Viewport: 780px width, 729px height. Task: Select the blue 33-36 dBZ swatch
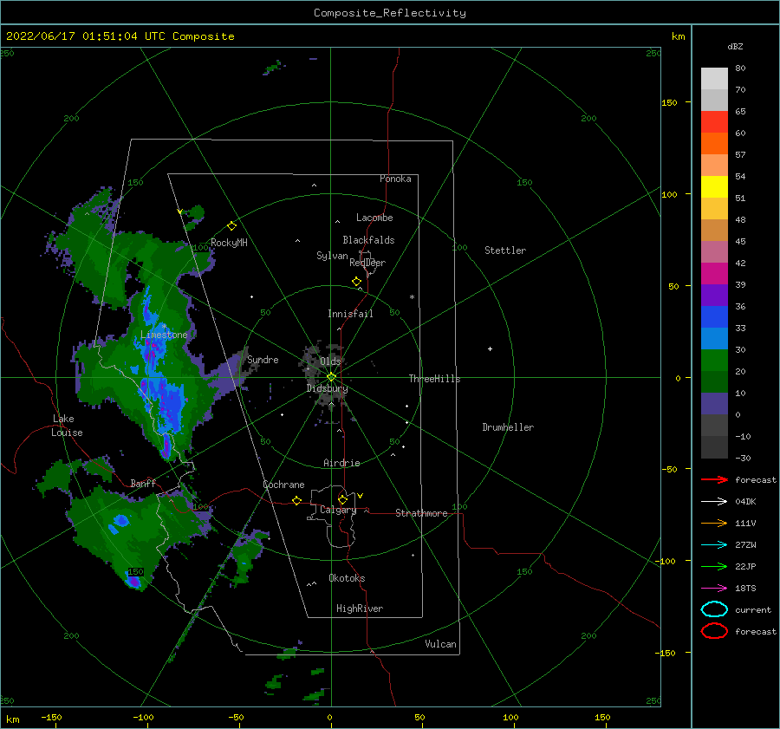[x=714, y=317]
